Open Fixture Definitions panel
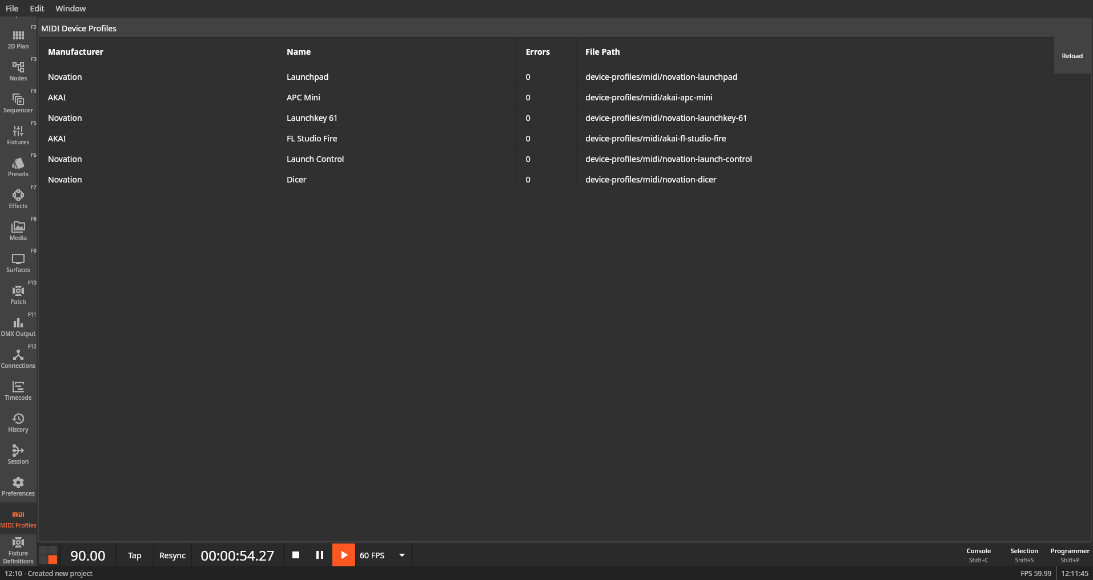The height and width of the screenshot is (580, 1093). [x=18, y=550]
